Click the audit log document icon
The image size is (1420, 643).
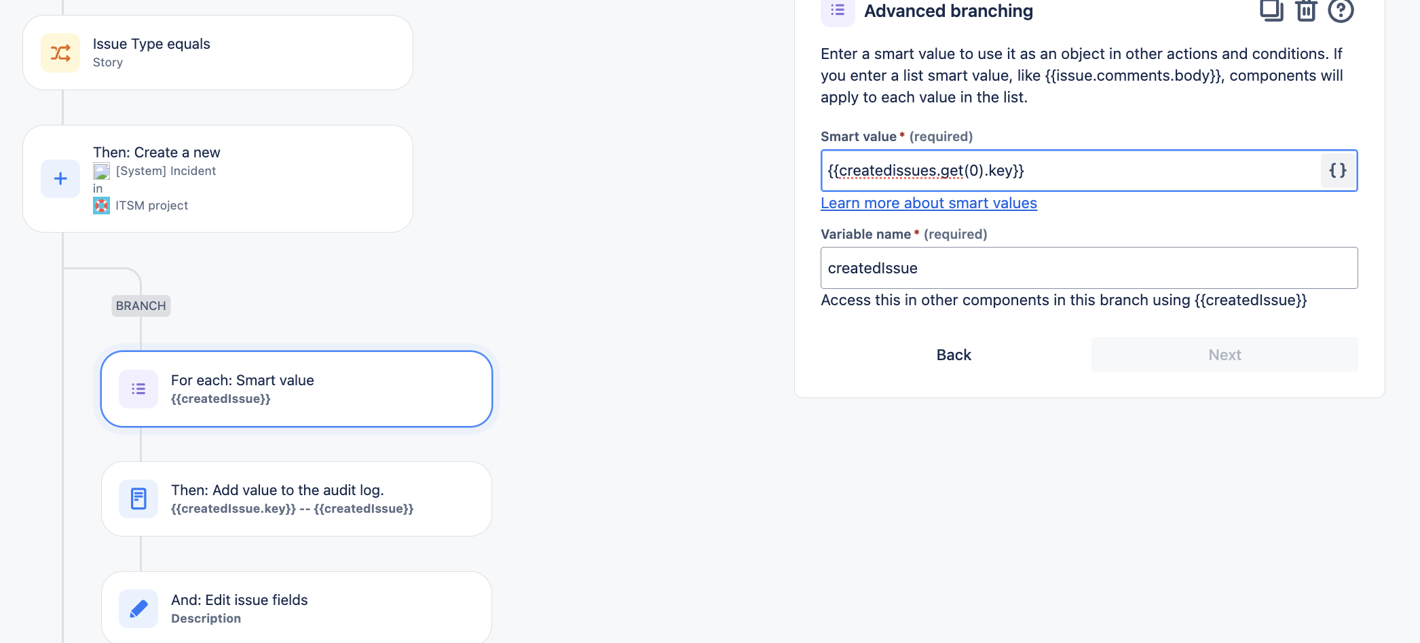(x=138, y=499)
